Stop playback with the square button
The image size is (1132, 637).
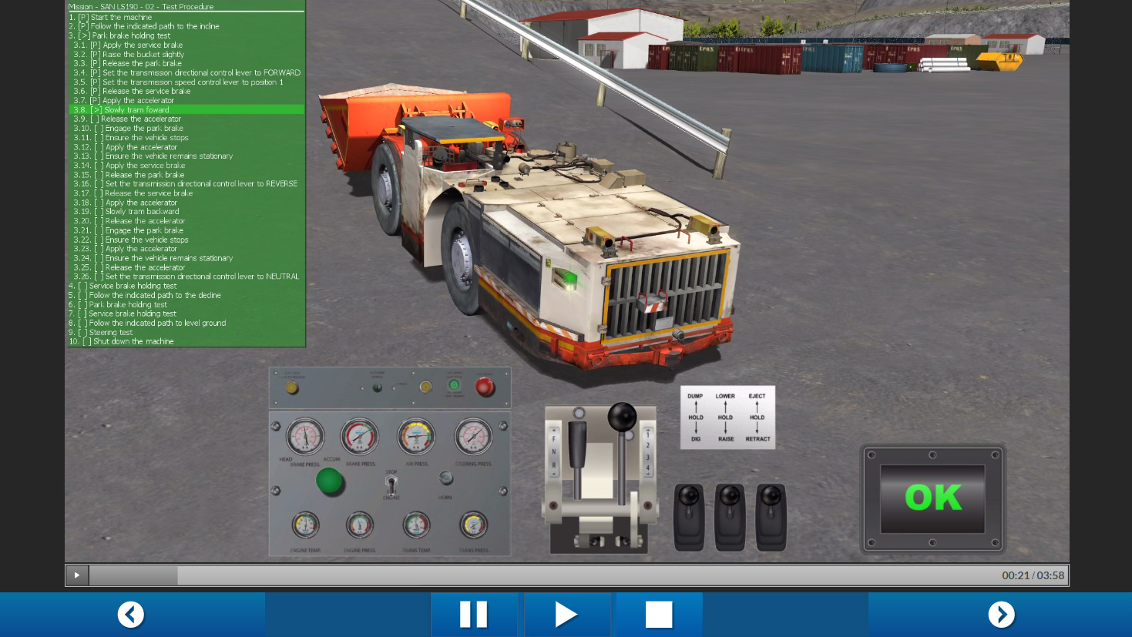click(x=659, y=615)
